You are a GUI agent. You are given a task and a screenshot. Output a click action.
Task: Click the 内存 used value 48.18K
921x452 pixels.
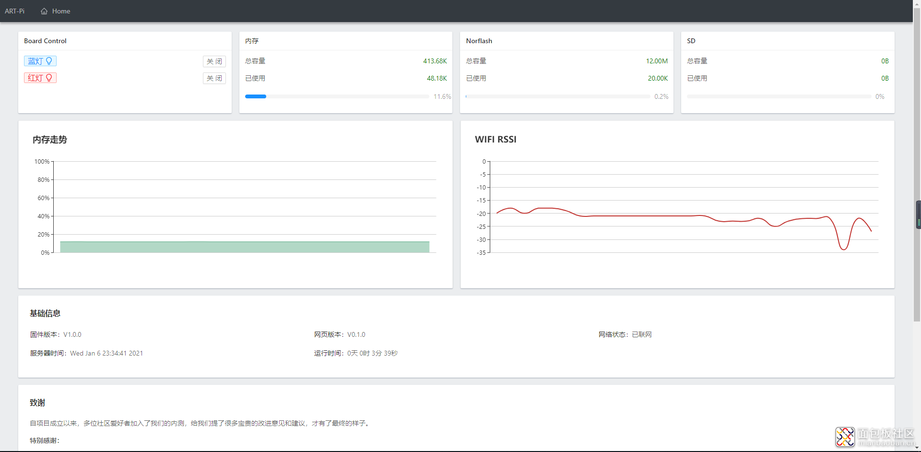pos(437,78)
